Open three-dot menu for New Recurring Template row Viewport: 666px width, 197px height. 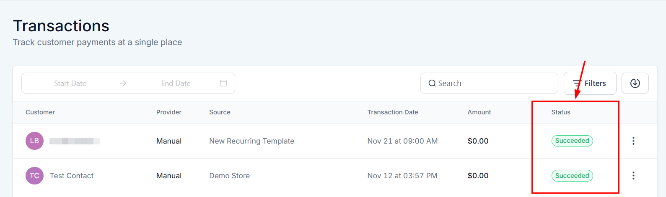click(x=633, y=141)
